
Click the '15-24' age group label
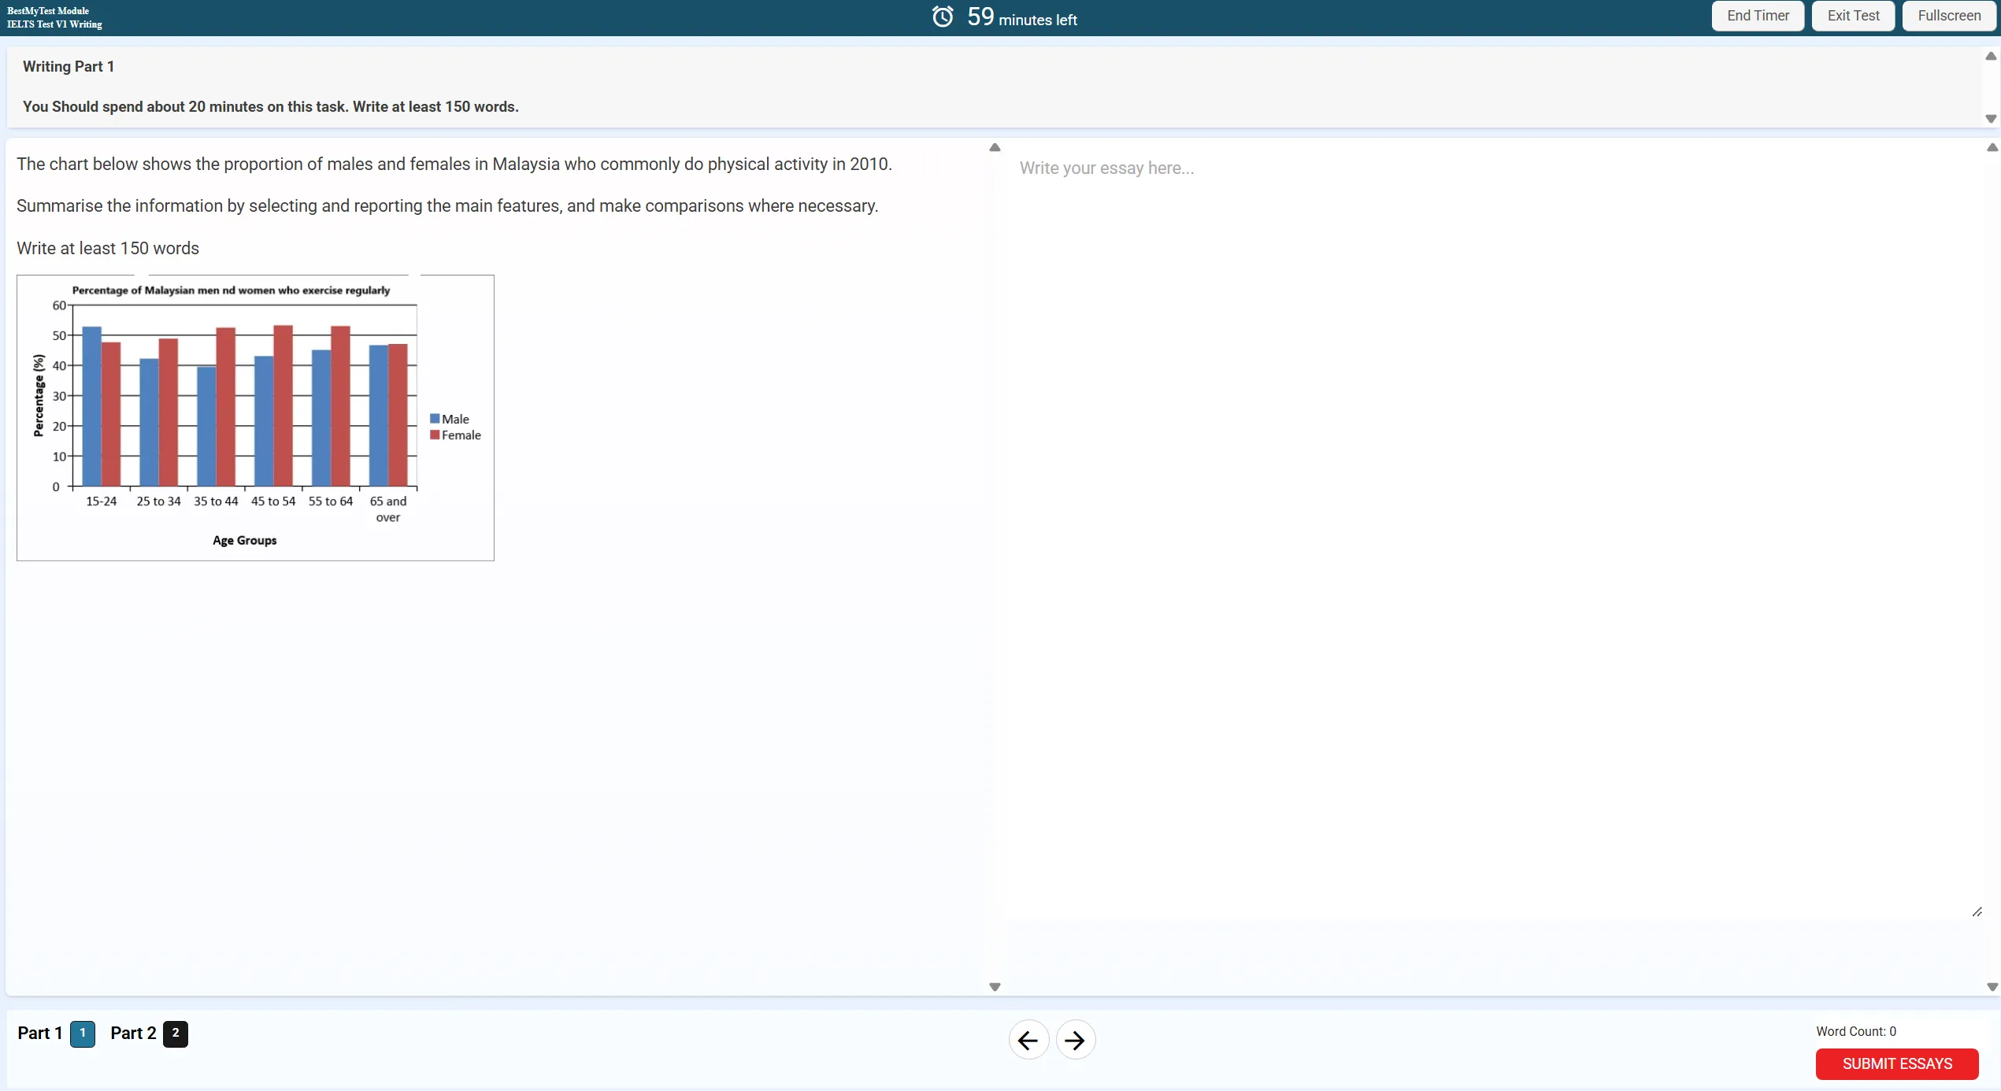[x=101, y=501]
